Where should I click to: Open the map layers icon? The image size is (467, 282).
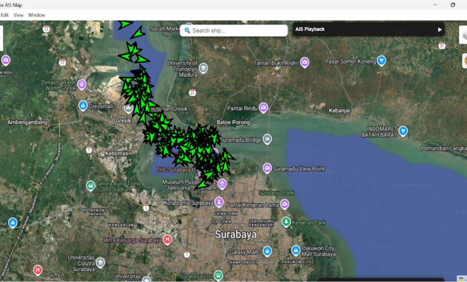(x=464, y=35)
